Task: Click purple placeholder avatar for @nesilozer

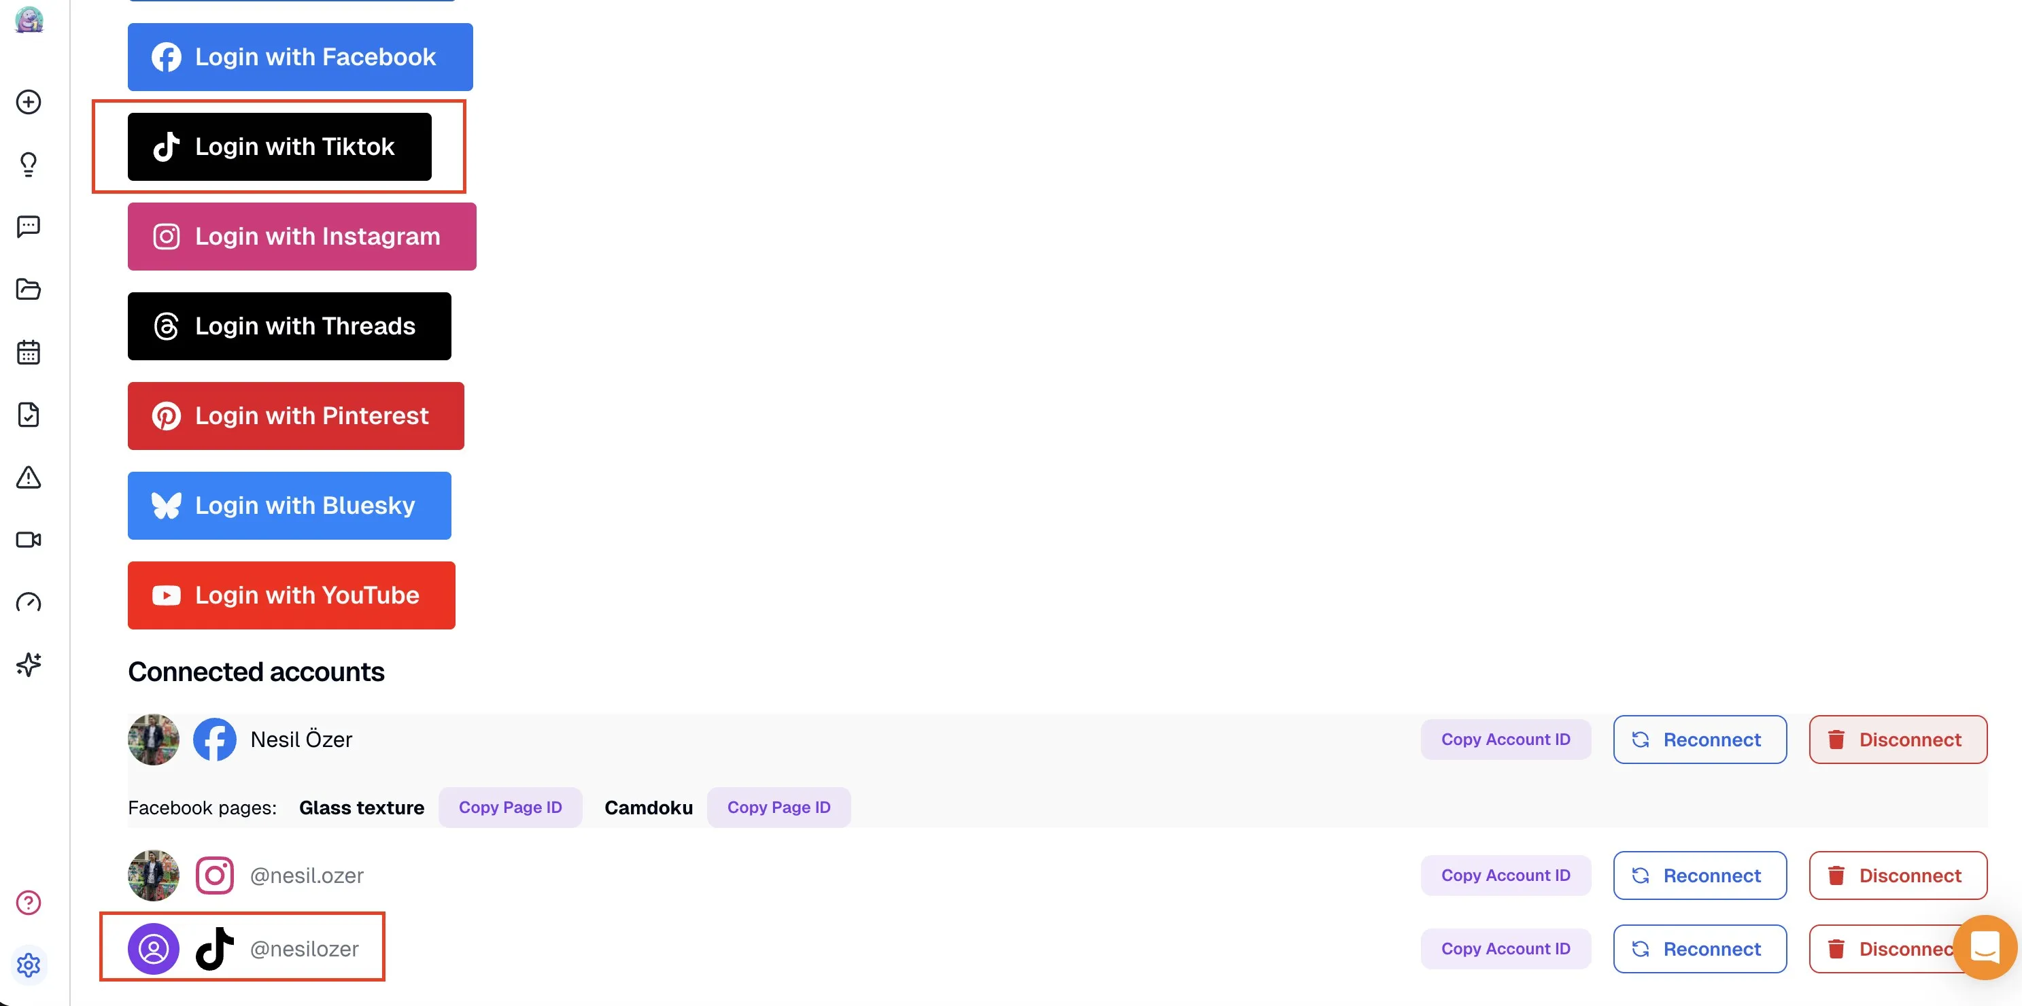Action: [x=153, y=949]
